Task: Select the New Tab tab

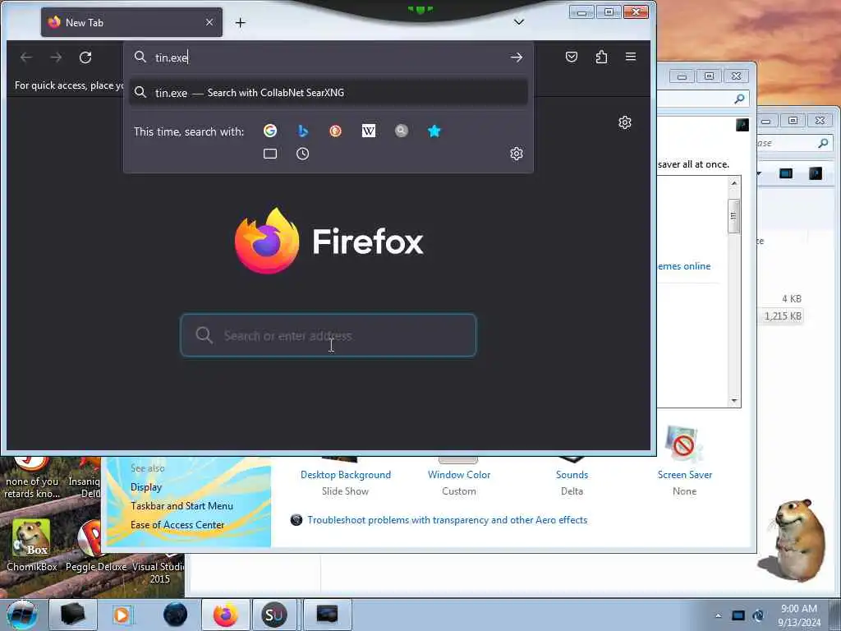Action: click(x=131, y=22)
